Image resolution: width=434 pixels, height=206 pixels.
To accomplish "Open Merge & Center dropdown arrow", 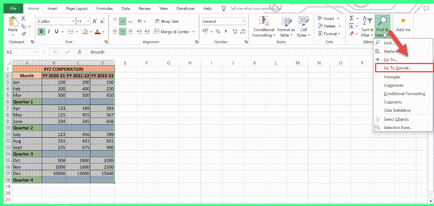I will 193,31.
